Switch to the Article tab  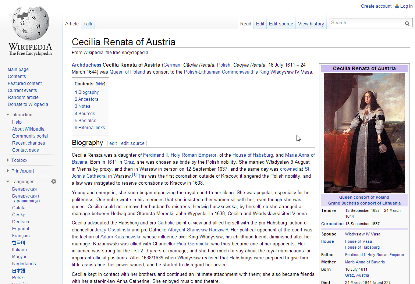(x=72, y=24)
